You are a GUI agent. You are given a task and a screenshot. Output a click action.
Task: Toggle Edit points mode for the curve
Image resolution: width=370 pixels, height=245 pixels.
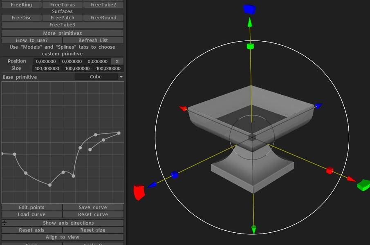coord(31,207)
